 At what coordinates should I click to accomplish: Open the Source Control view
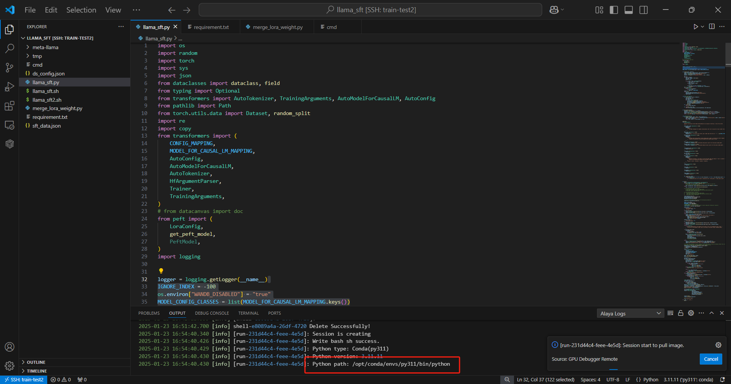[x=10, y=67]
